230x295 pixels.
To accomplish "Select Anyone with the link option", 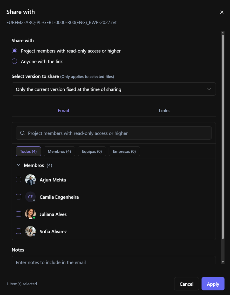I will pos(15,61).
